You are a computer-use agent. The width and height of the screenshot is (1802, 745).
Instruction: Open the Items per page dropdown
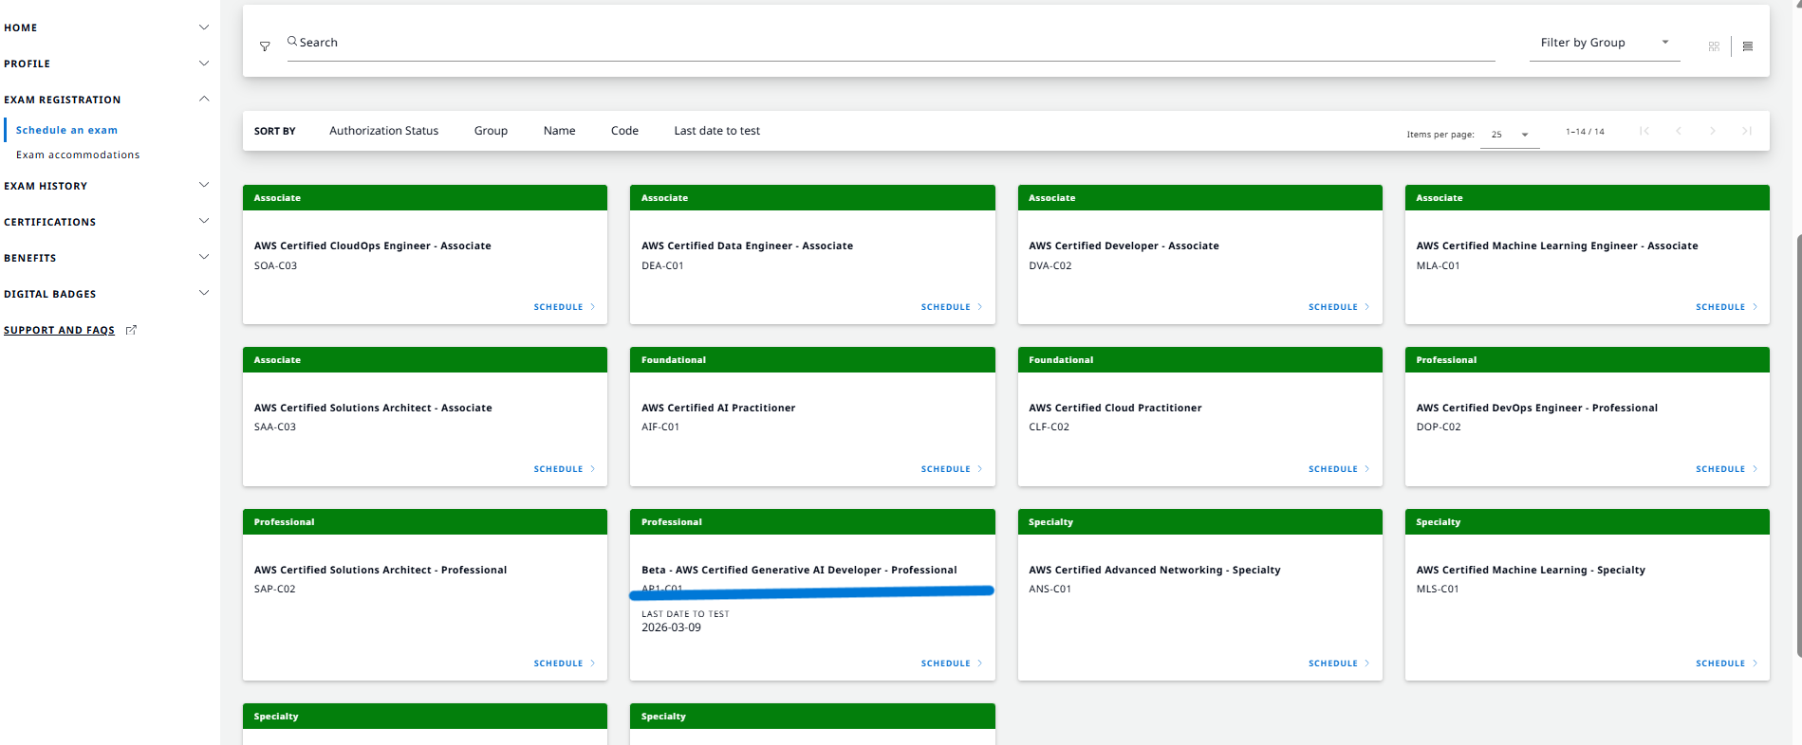click(1510, 135)
